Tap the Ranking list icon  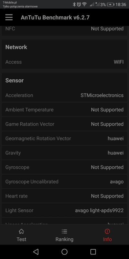tap(64, 231)
